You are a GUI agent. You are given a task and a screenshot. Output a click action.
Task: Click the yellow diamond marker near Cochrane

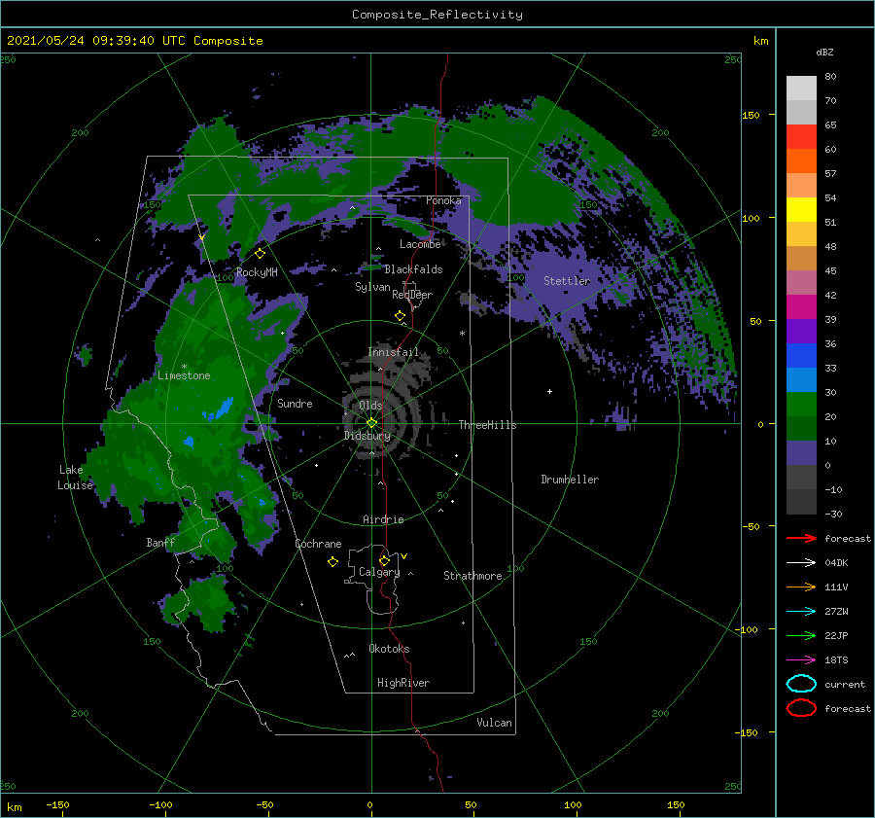pyautogui.click(x=332, y=562)
